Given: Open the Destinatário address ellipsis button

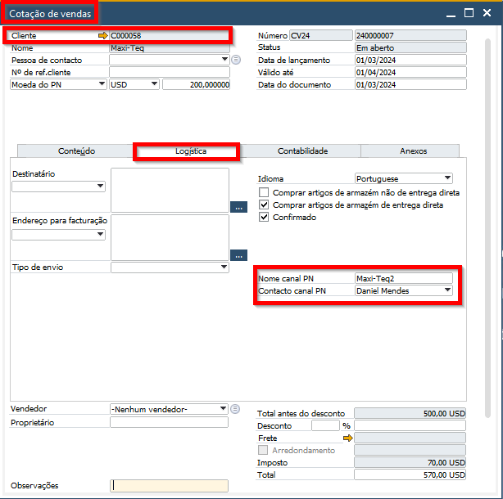Looking at the screenshot, I should click(238, 207).
